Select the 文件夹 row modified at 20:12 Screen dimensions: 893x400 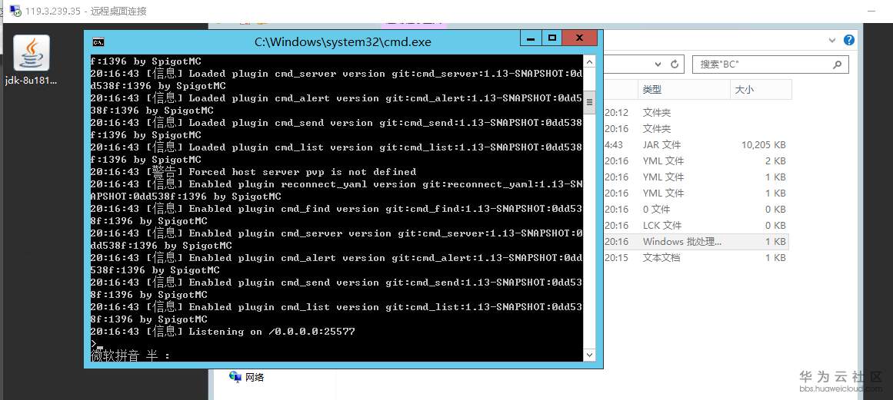coord(696,113)
